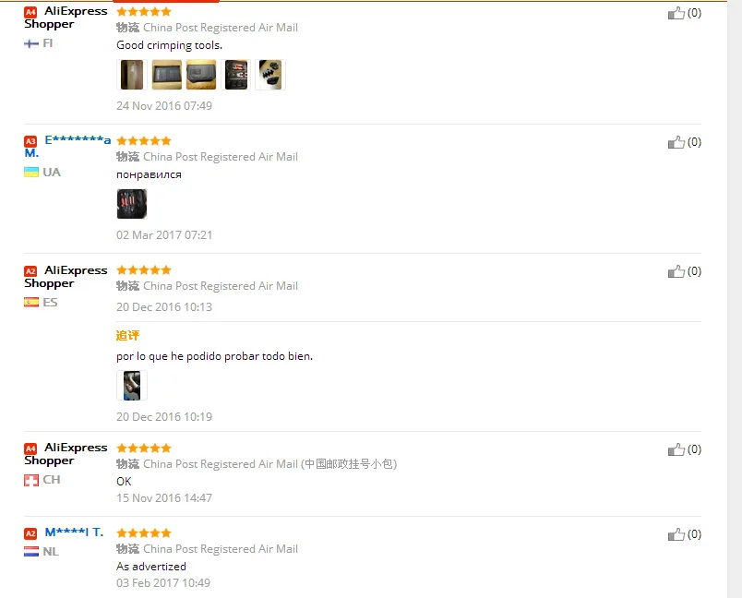Open reviewer profile M****l T.

click(74, 532)
